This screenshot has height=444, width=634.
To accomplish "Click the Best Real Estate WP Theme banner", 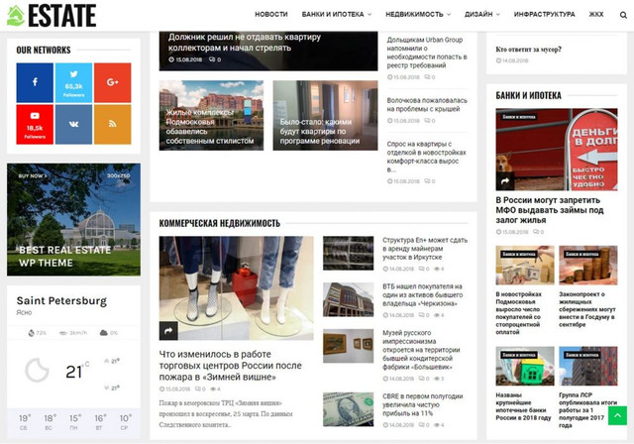I will pyautogui.click(x=73, y=219).
